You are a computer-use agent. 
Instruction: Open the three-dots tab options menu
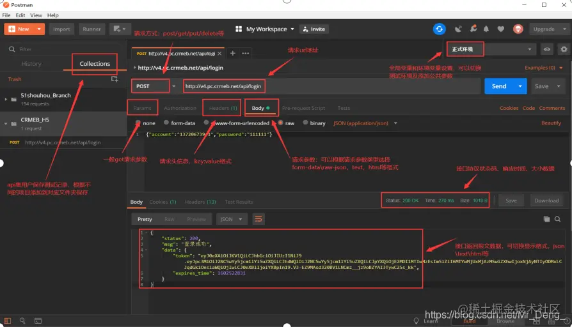click(246, 53)
